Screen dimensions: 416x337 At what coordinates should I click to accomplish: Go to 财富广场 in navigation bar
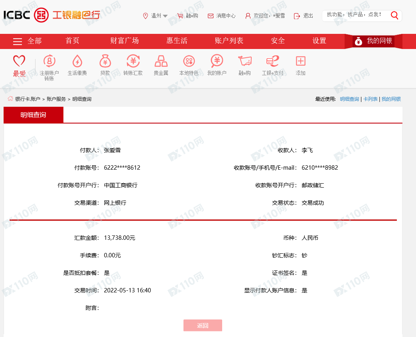coord(124,41)
